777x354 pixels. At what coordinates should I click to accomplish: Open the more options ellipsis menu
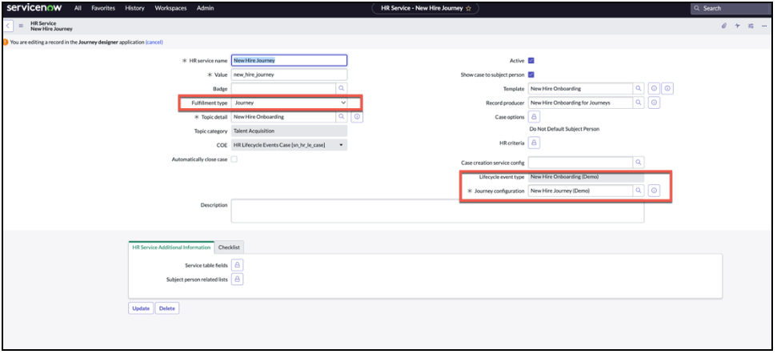pos(764,26)
